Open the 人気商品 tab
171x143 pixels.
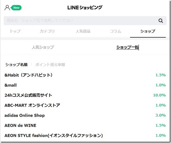pyautogui.click(x=83, y=31)
